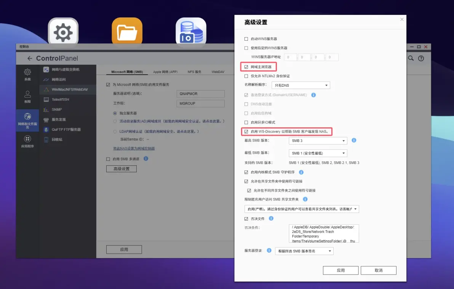Image resolution: width=454 pixels, height=289 pixels.
Task: Open the help question mark icon
Action: [x=421, y=59]
